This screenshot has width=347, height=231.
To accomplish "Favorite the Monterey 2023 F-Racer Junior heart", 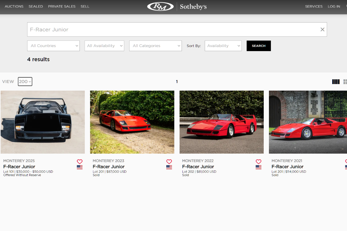I will 169,162.
